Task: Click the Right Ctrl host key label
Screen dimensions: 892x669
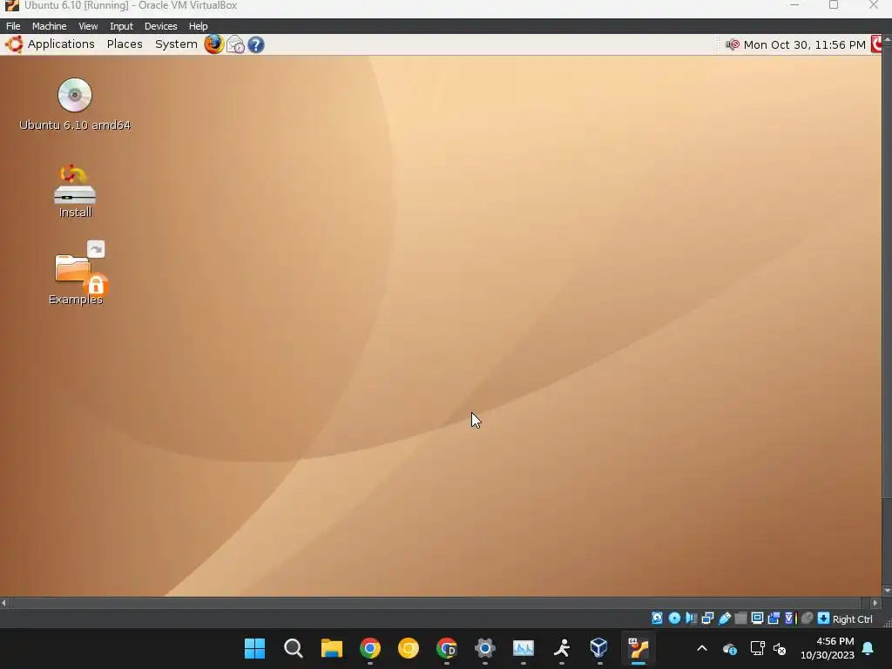Action: coord(852,619)
